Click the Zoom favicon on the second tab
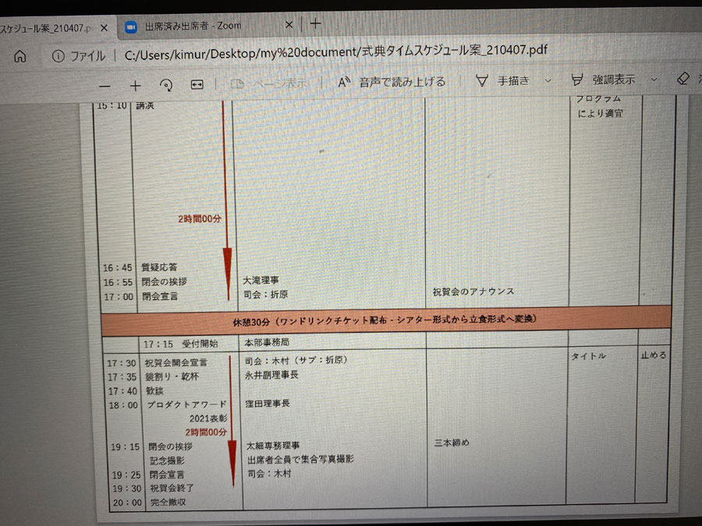The width and height of the screenshot is (702, 526). click(x=131, y=27)
